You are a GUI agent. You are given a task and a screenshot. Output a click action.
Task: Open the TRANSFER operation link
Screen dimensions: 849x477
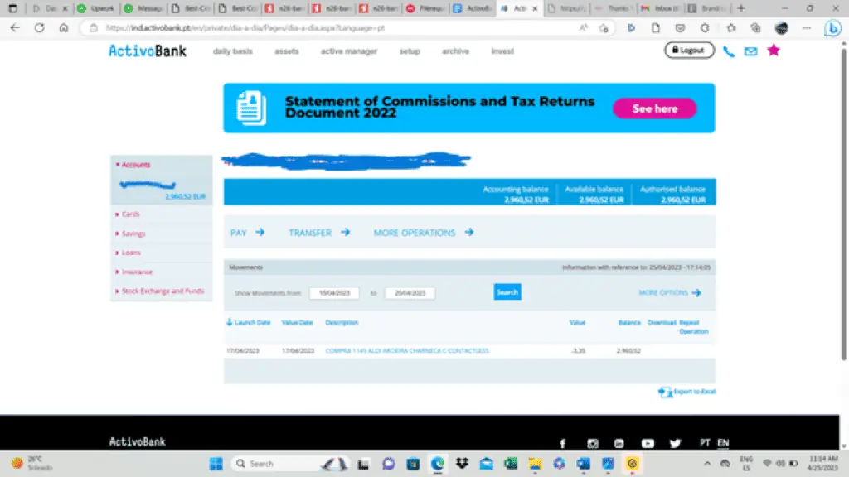319,233
